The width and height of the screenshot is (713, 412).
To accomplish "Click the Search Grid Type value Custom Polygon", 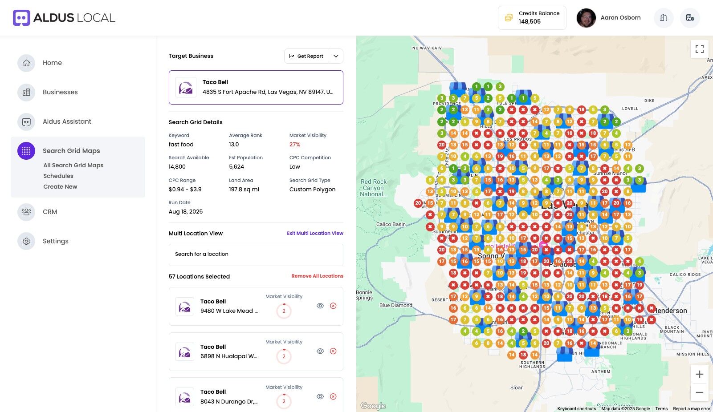I will click(x=313, y=190).
